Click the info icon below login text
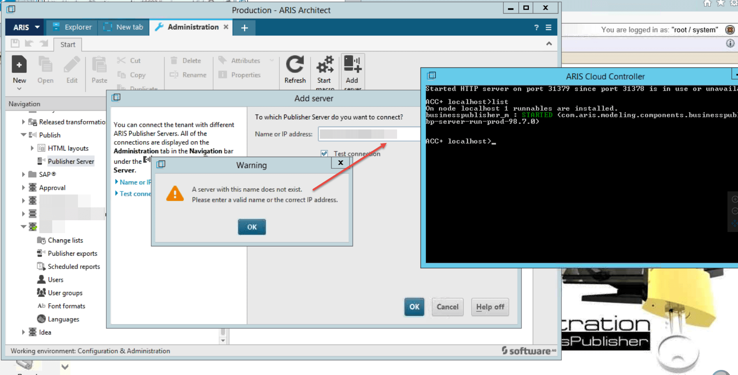738x375 pixels. tap(730, 43)
